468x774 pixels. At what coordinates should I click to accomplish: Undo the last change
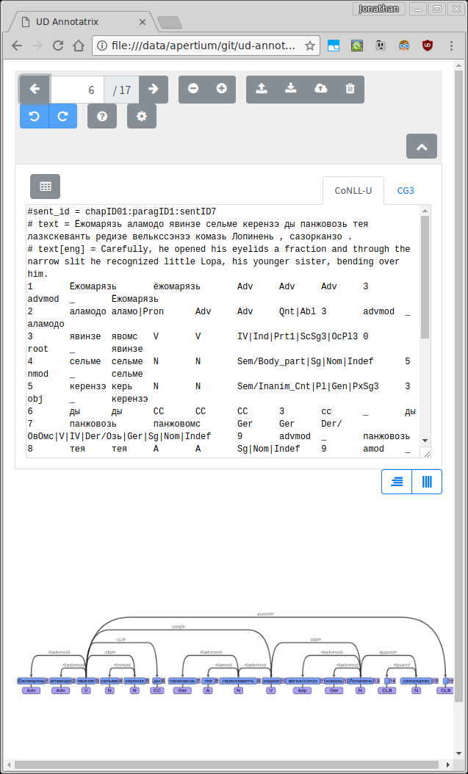(35, 116)
